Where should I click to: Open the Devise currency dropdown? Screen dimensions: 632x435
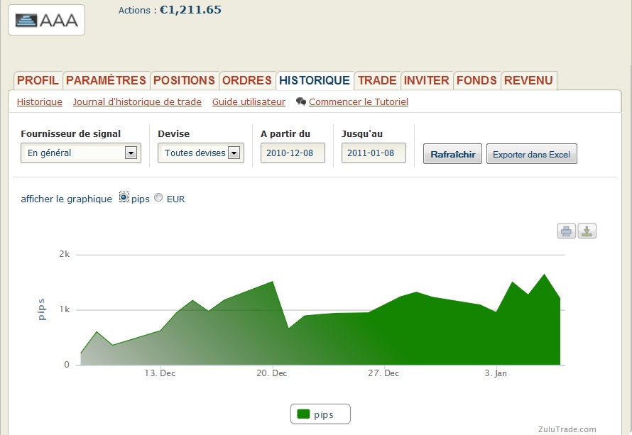pyautogui.click(x=201, y=153)
